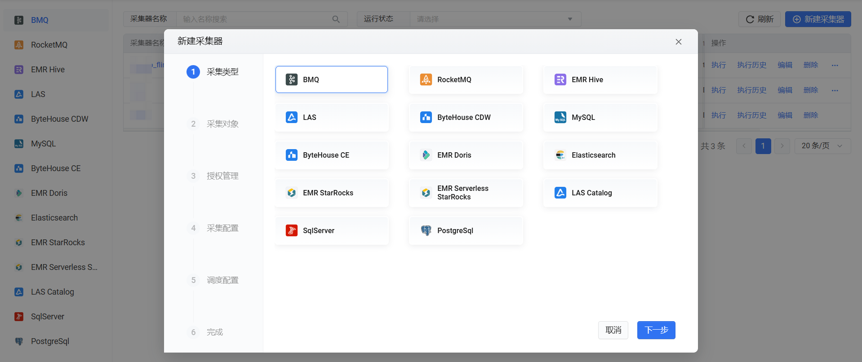Select the ByteHouse CE card icon in the dialog
Screen dimensions: 862x362
pos(292,155)
